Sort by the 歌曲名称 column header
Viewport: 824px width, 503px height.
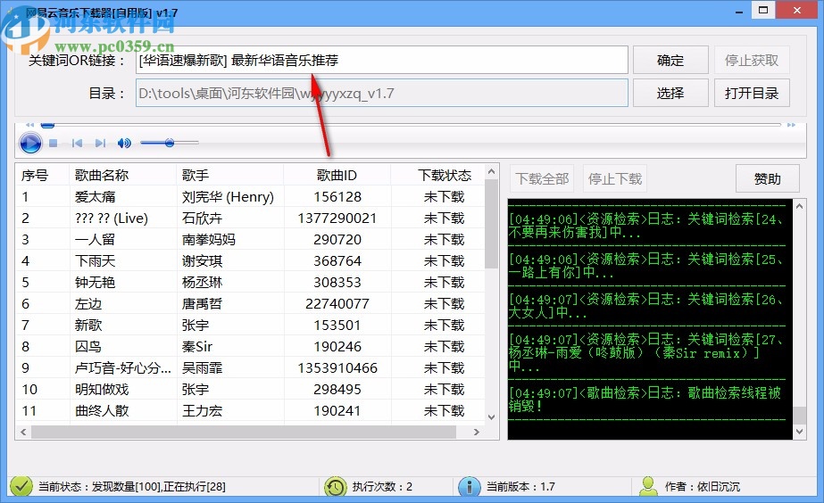click(x=123, y=175)
